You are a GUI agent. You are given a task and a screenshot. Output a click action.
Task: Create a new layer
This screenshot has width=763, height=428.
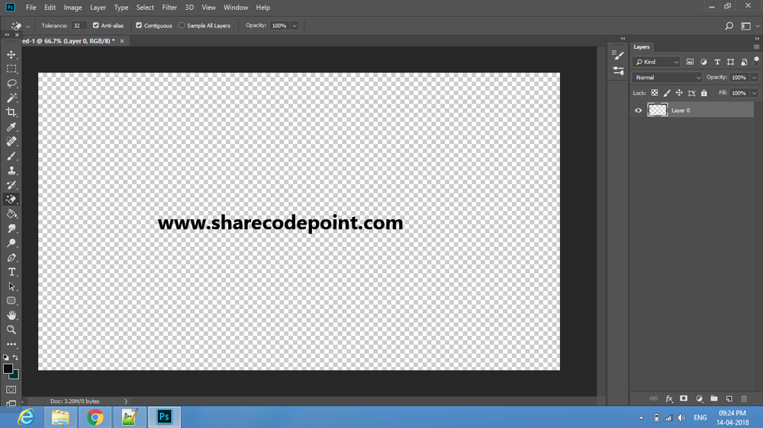pos(729,399)
